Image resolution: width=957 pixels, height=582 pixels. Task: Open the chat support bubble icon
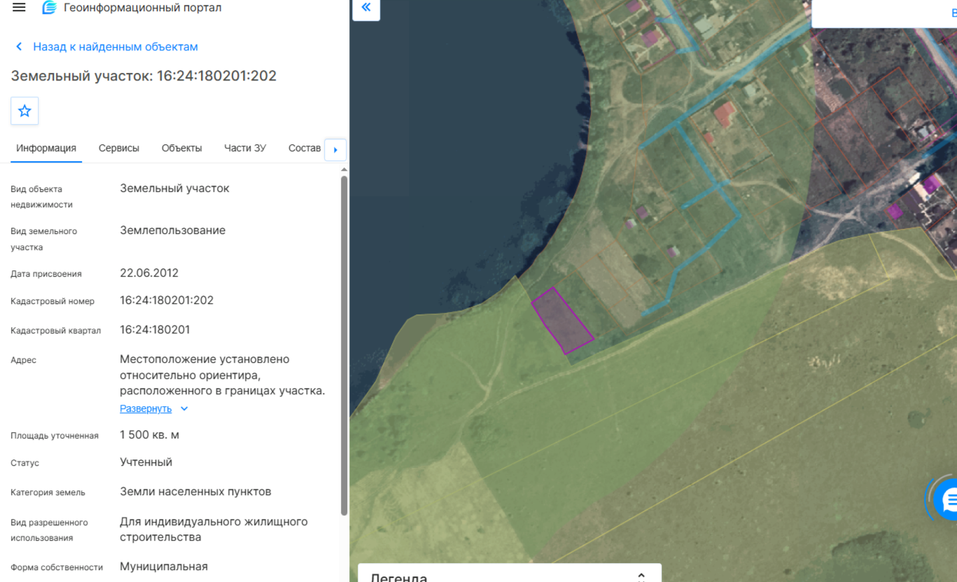946,500
